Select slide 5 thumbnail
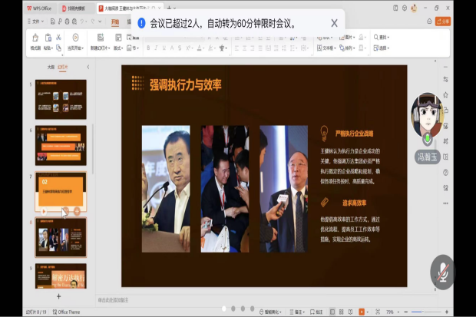 point(61,98)
